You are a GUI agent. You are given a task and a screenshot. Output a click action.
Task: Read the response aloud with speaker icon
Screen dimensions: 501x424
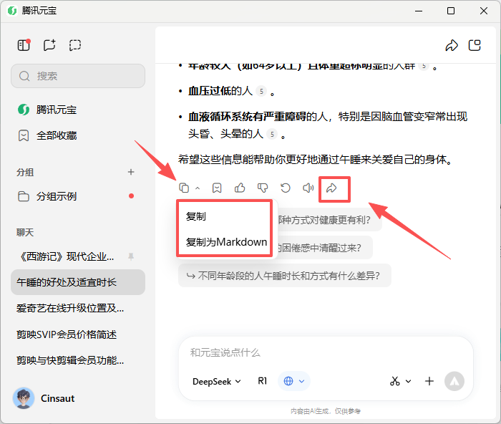[308, 188]
